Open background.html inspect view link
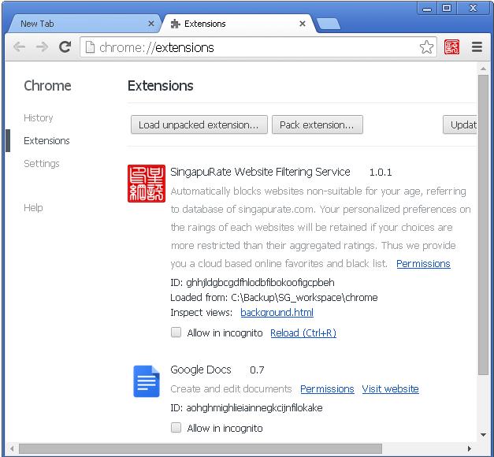494x457 pixels. tap(277, 313)
